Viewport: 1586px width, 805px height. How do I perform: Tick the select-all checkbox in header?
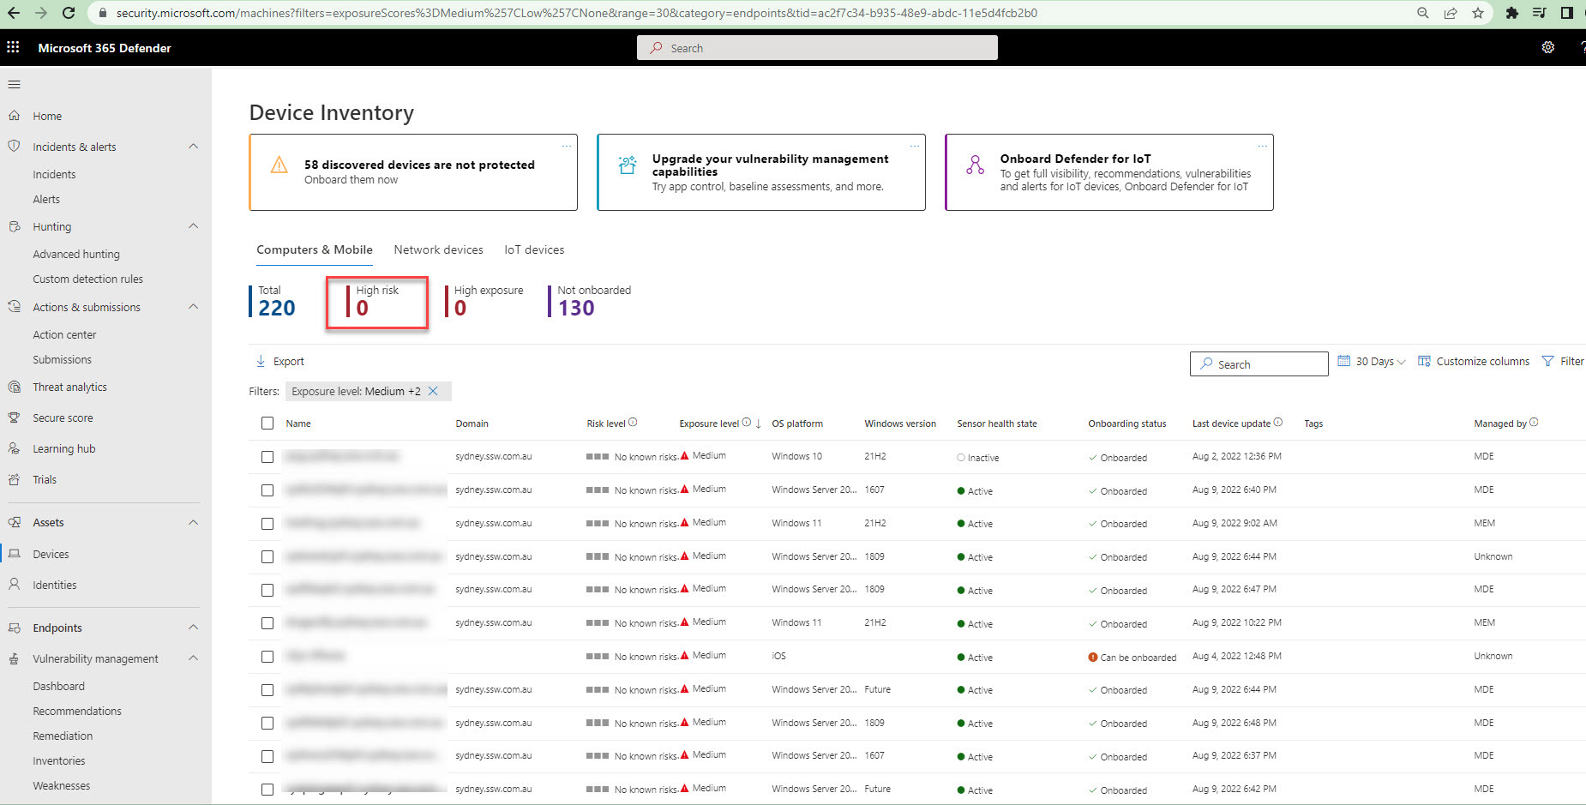coord(267,424)
